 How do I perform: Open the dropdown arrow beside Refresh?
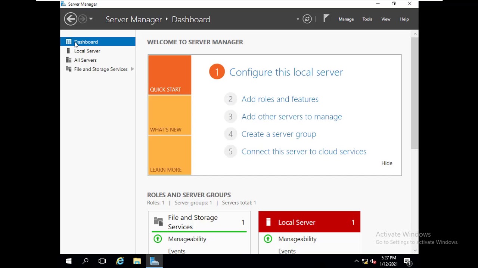(x=298, y=19)
